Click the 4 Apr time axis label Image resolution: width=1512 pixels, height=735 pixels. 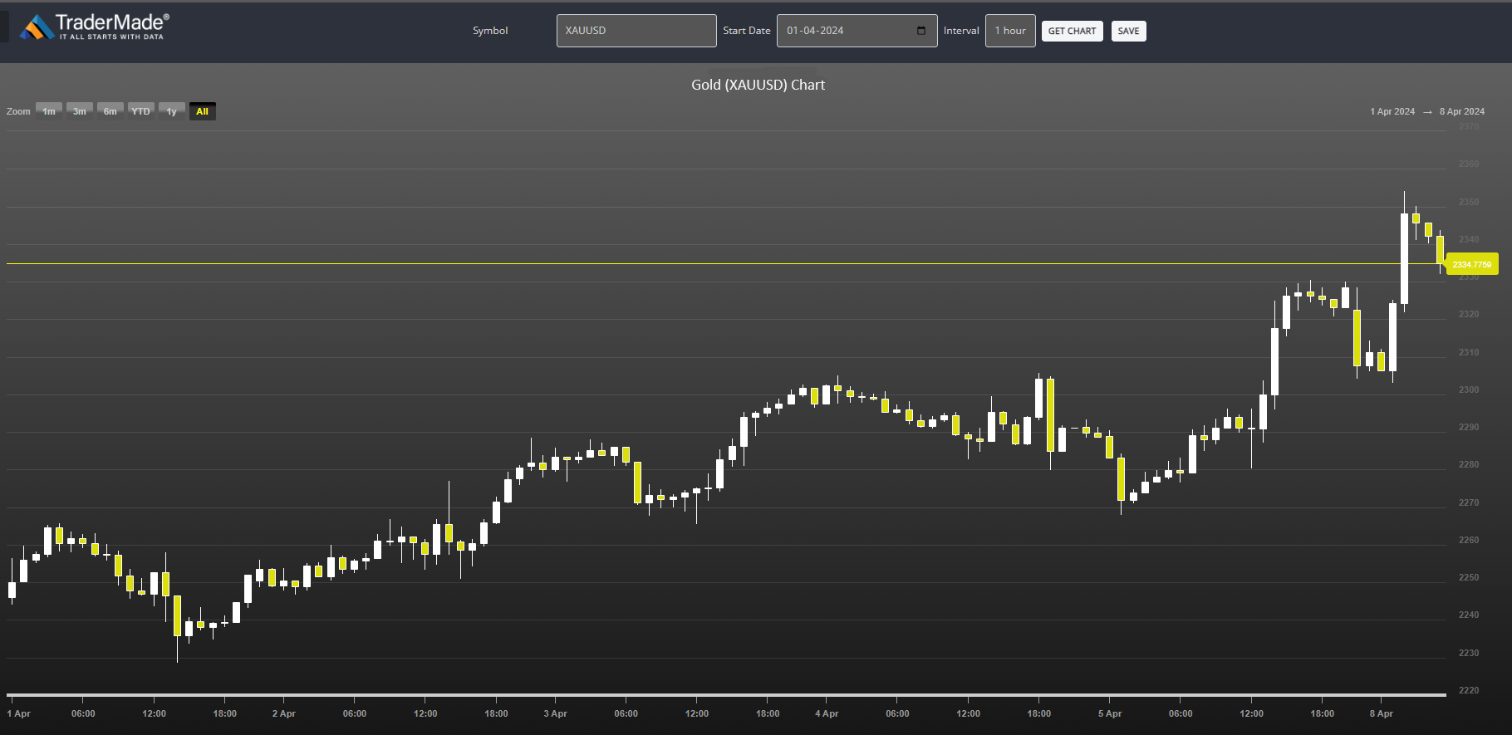click(827, 713)
